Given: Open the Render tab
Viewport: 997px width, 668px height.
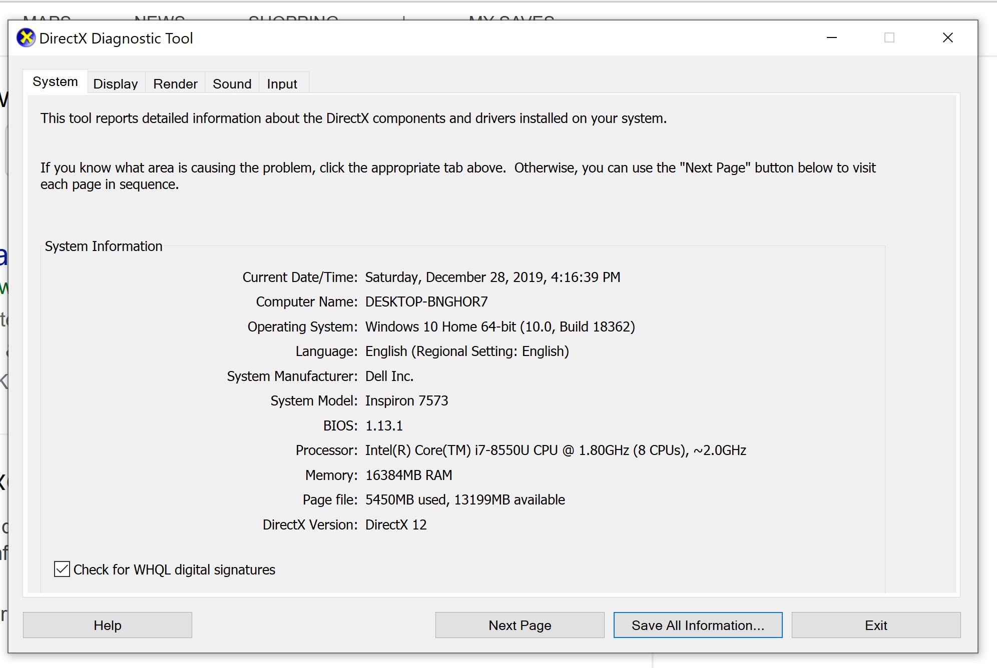Looking at the screenshot, I should click(x=175, y=83).
